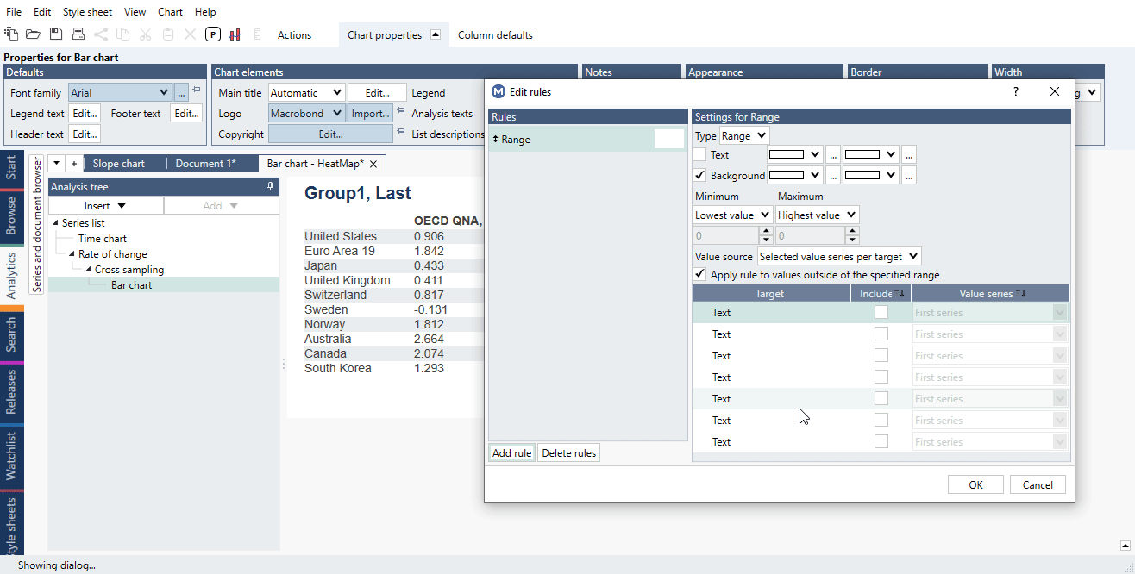Open the Style sheet menu

87,12
